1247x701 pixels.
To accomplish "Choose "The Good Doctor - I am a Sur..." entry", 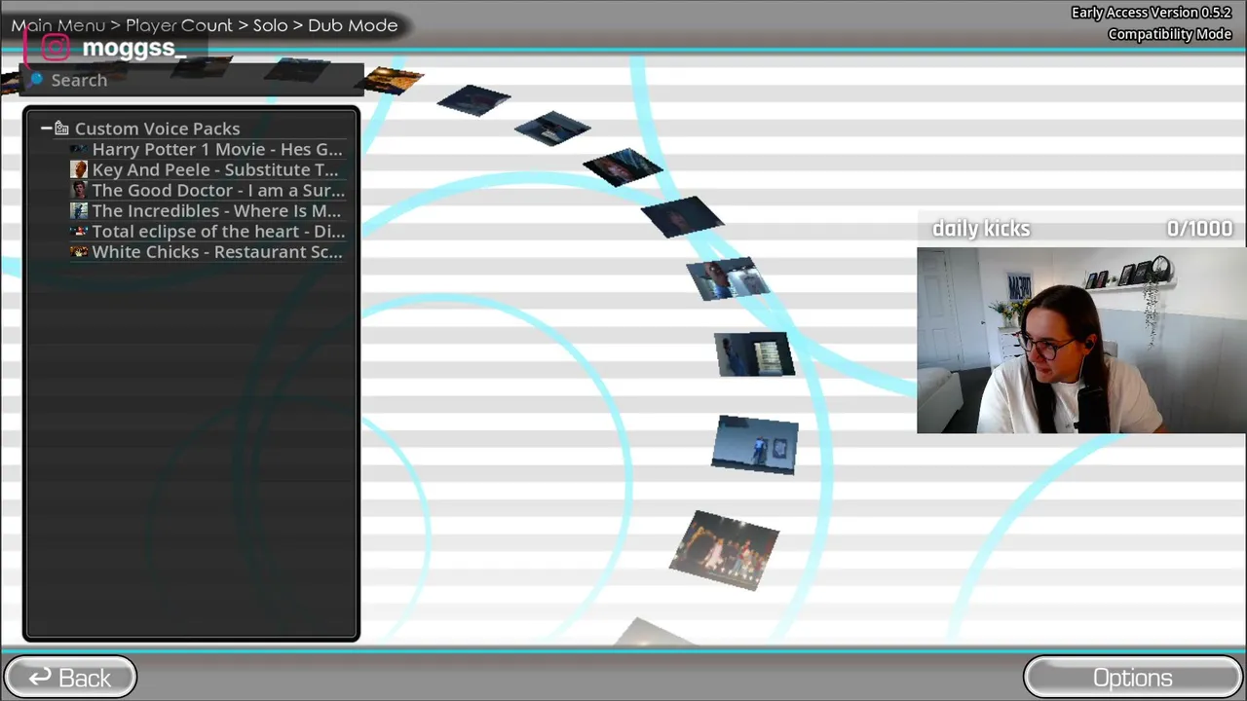I will 207,191.
